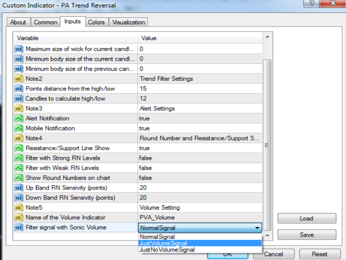Click the string icon beside Note4
Screen dimensions: 346x260
tap(19, 138)
